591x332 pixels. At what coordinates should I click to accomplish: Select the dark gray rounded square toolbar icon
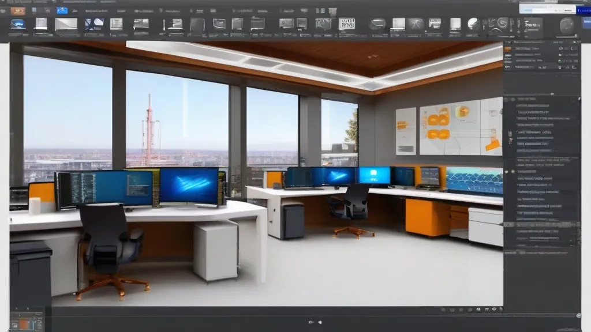[197, 24]
